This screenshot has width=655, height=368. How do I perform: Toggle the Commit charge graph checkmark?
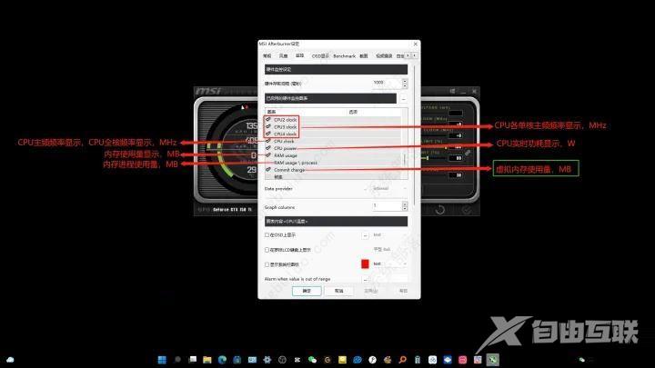(x=268, y=170)
